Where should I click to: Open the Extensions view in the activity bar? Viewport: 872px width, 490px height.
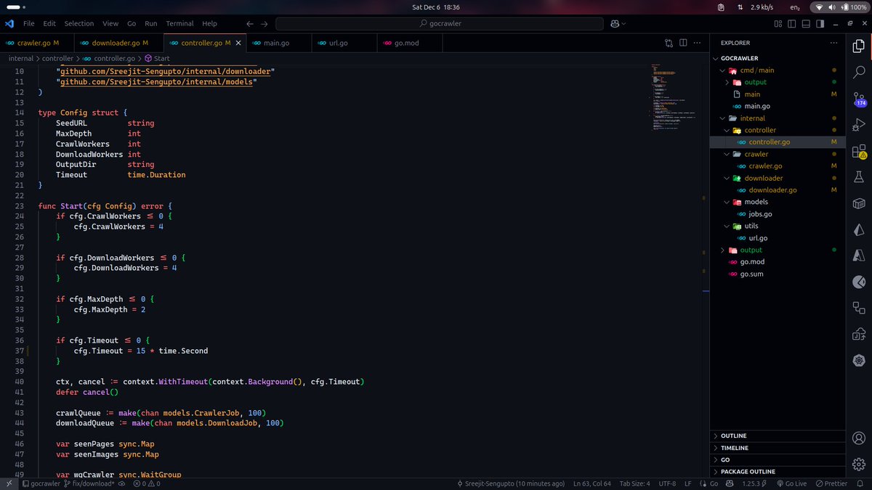tap(859, 151)
